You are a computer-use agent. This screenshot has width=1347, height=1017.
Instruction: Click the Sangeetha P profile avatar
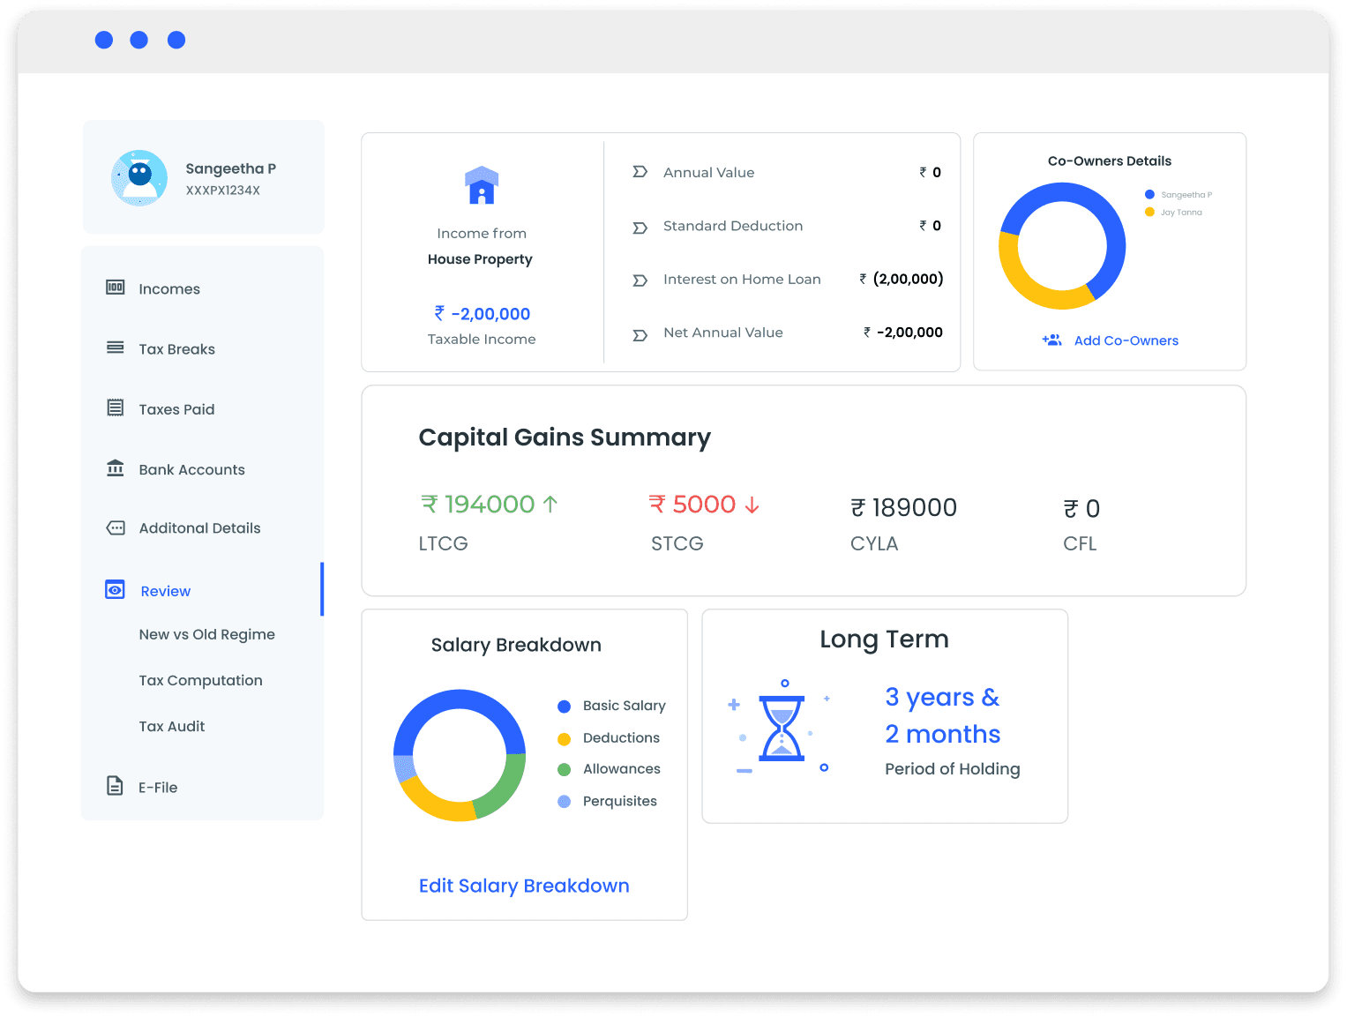pos(139,177)
